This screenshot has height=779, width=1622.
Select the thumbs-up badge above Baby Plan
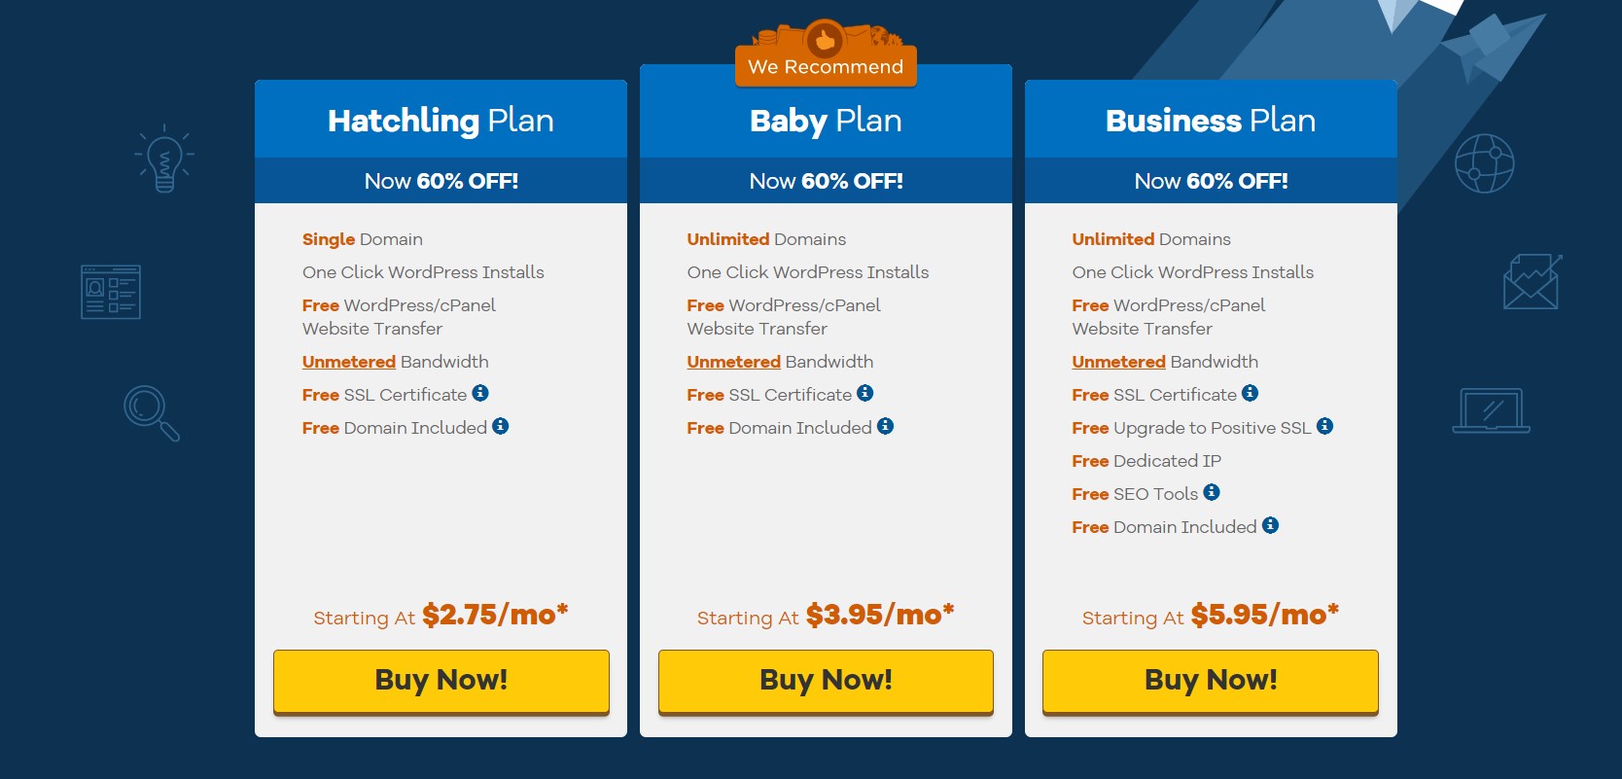pos(826,41)
